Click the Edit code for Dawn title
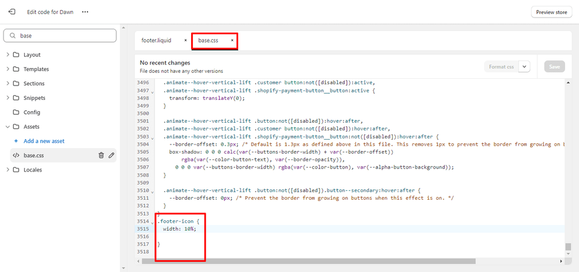 pos(50,12)
